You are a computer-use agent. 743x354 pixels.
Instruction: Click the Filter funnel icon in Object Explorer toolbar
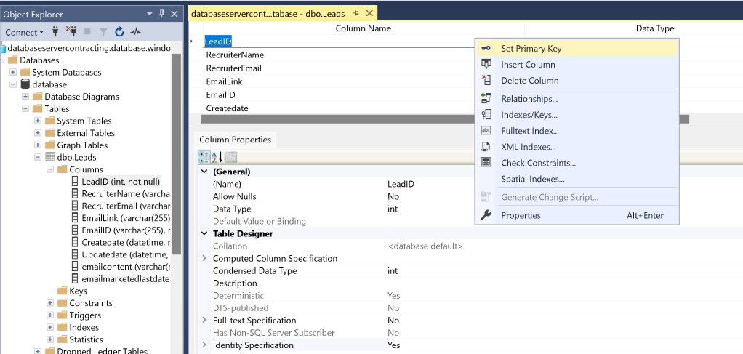click(103, 32)
